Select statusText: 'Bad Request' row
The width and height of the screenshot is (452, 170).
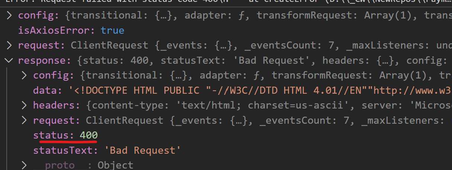point(226,150)
